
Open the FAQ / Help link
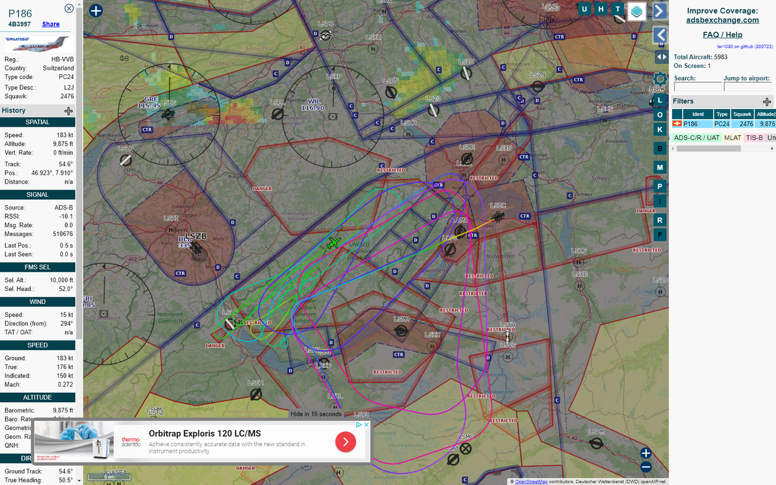[x=722, y=34]
